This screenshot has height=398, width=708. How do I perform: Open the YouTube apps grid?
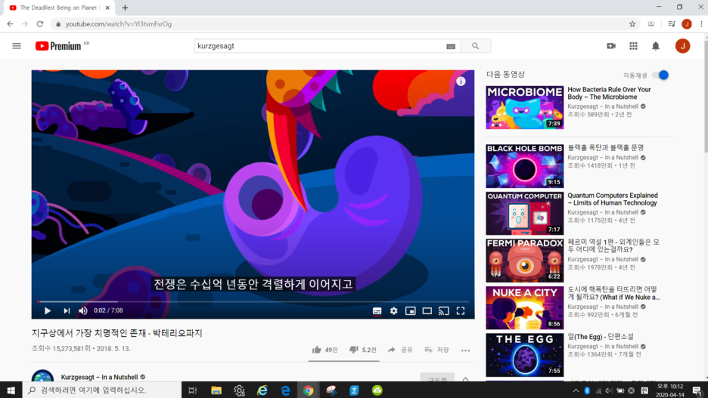[x=634, y=46]
